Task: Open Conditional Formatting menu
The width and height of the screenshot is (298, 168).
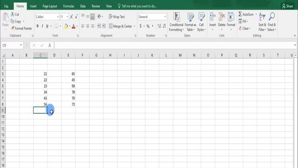Action: click(x=176, y=22)
